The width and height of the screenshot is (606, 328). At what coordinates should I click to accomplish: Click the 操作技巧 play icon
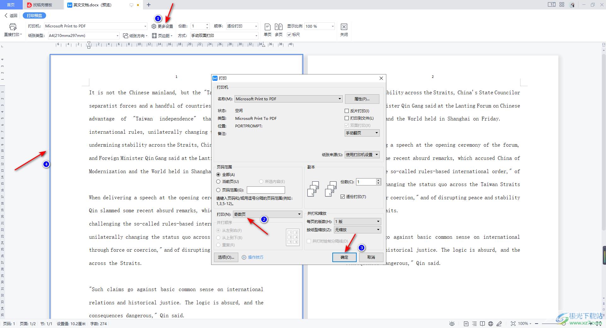[244, 257]
